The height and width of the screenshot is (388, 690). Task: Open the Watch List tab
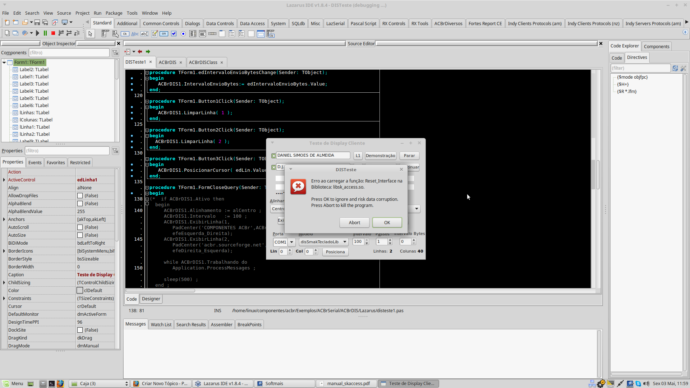tap(161, 324)
